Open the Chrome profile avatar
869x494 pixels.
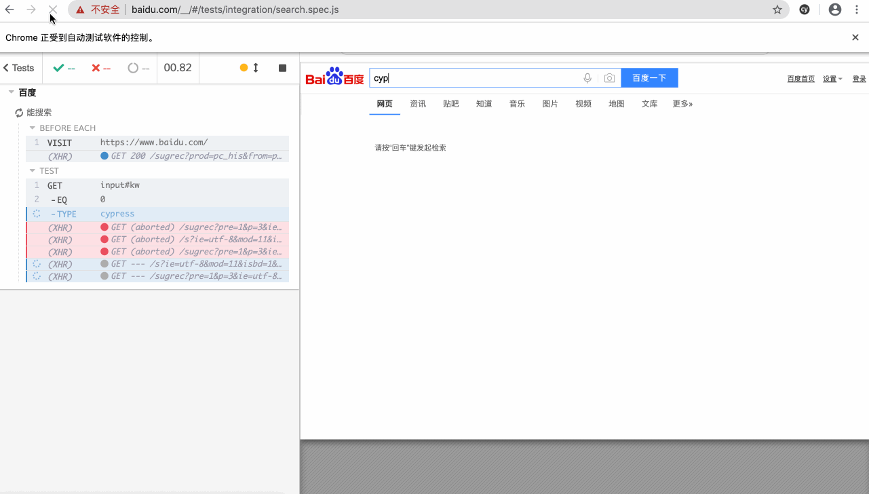835,9
